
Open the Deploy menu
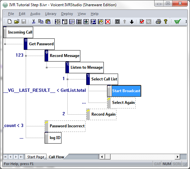(x=67, y=14)
